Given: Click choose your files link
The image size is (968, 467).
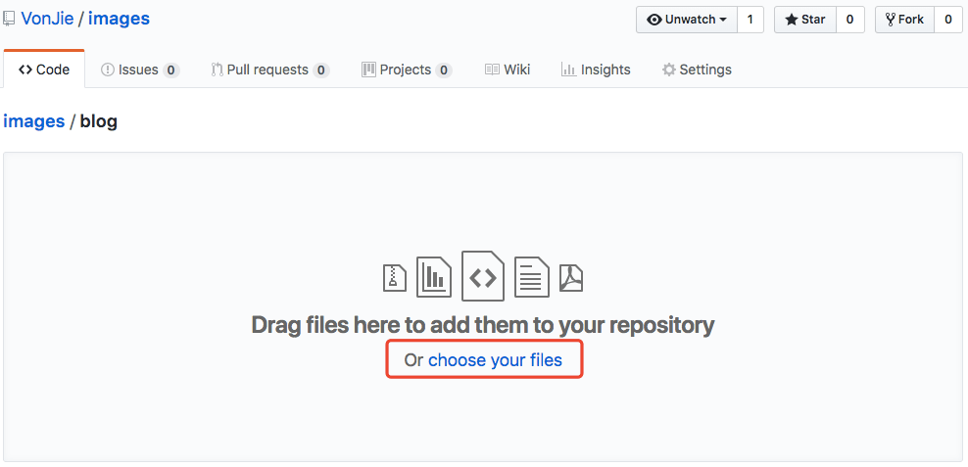Looking at the screenshot, I should 495,359.
